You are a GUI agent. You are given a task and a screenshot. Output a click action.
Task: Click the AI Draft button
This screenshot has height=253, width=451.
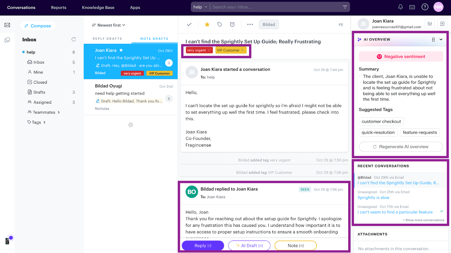tap(249, 245)
